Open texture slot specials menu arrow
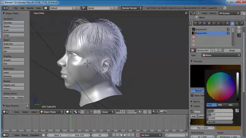The width and height of the screenshot is (246, 138). tap(239, 35)
